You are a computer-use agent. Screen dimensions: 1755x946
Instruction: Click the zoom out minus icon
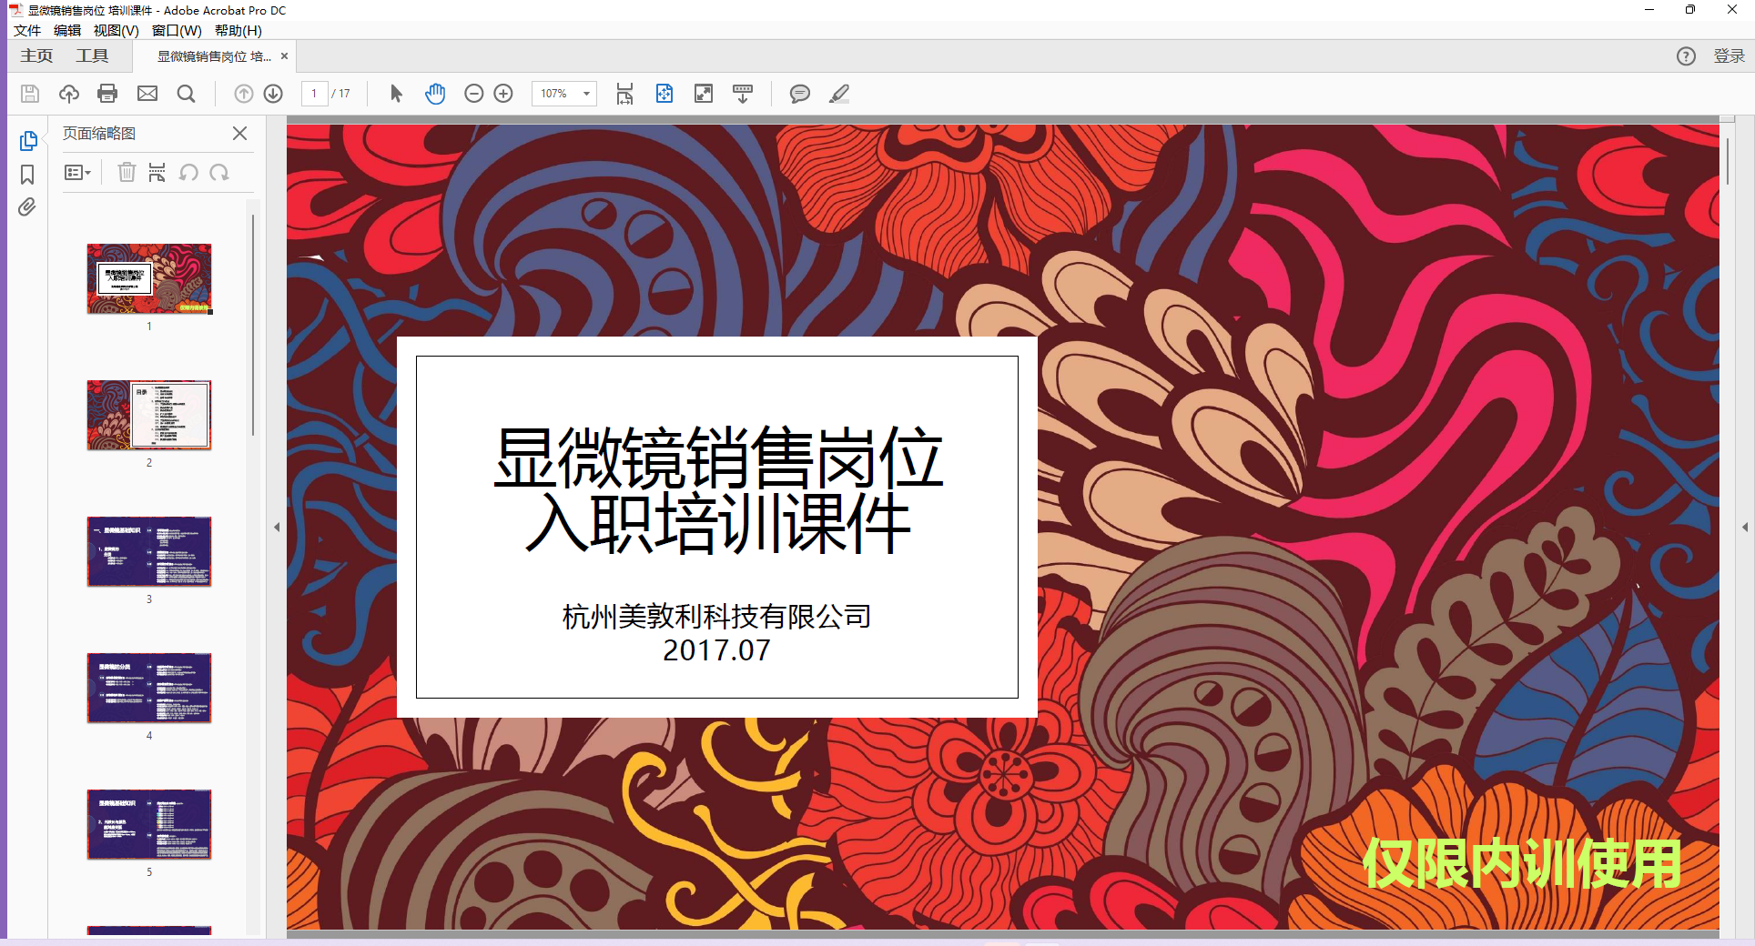coord(473,94)
